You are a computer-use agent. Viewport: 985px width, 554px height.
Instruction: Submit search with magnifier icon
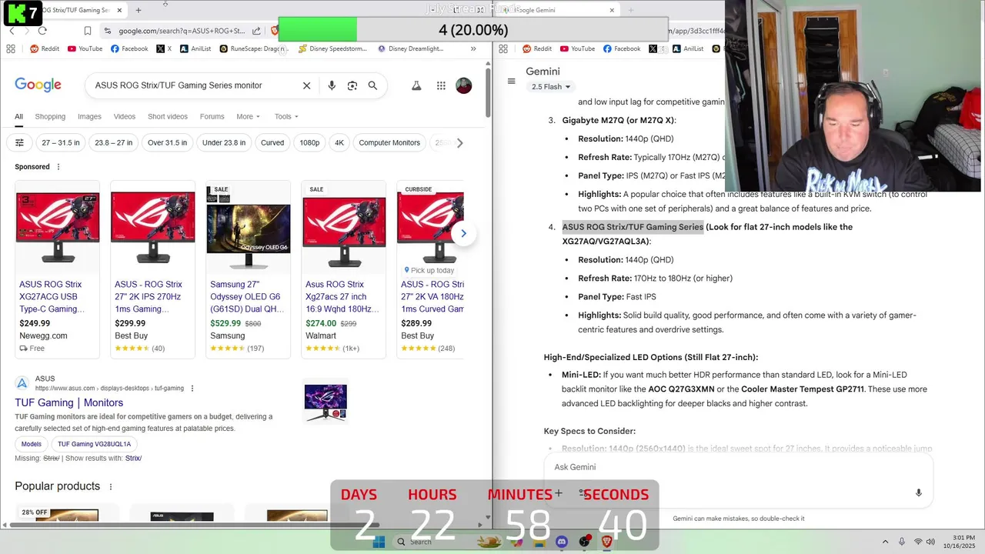coord(372,85)
